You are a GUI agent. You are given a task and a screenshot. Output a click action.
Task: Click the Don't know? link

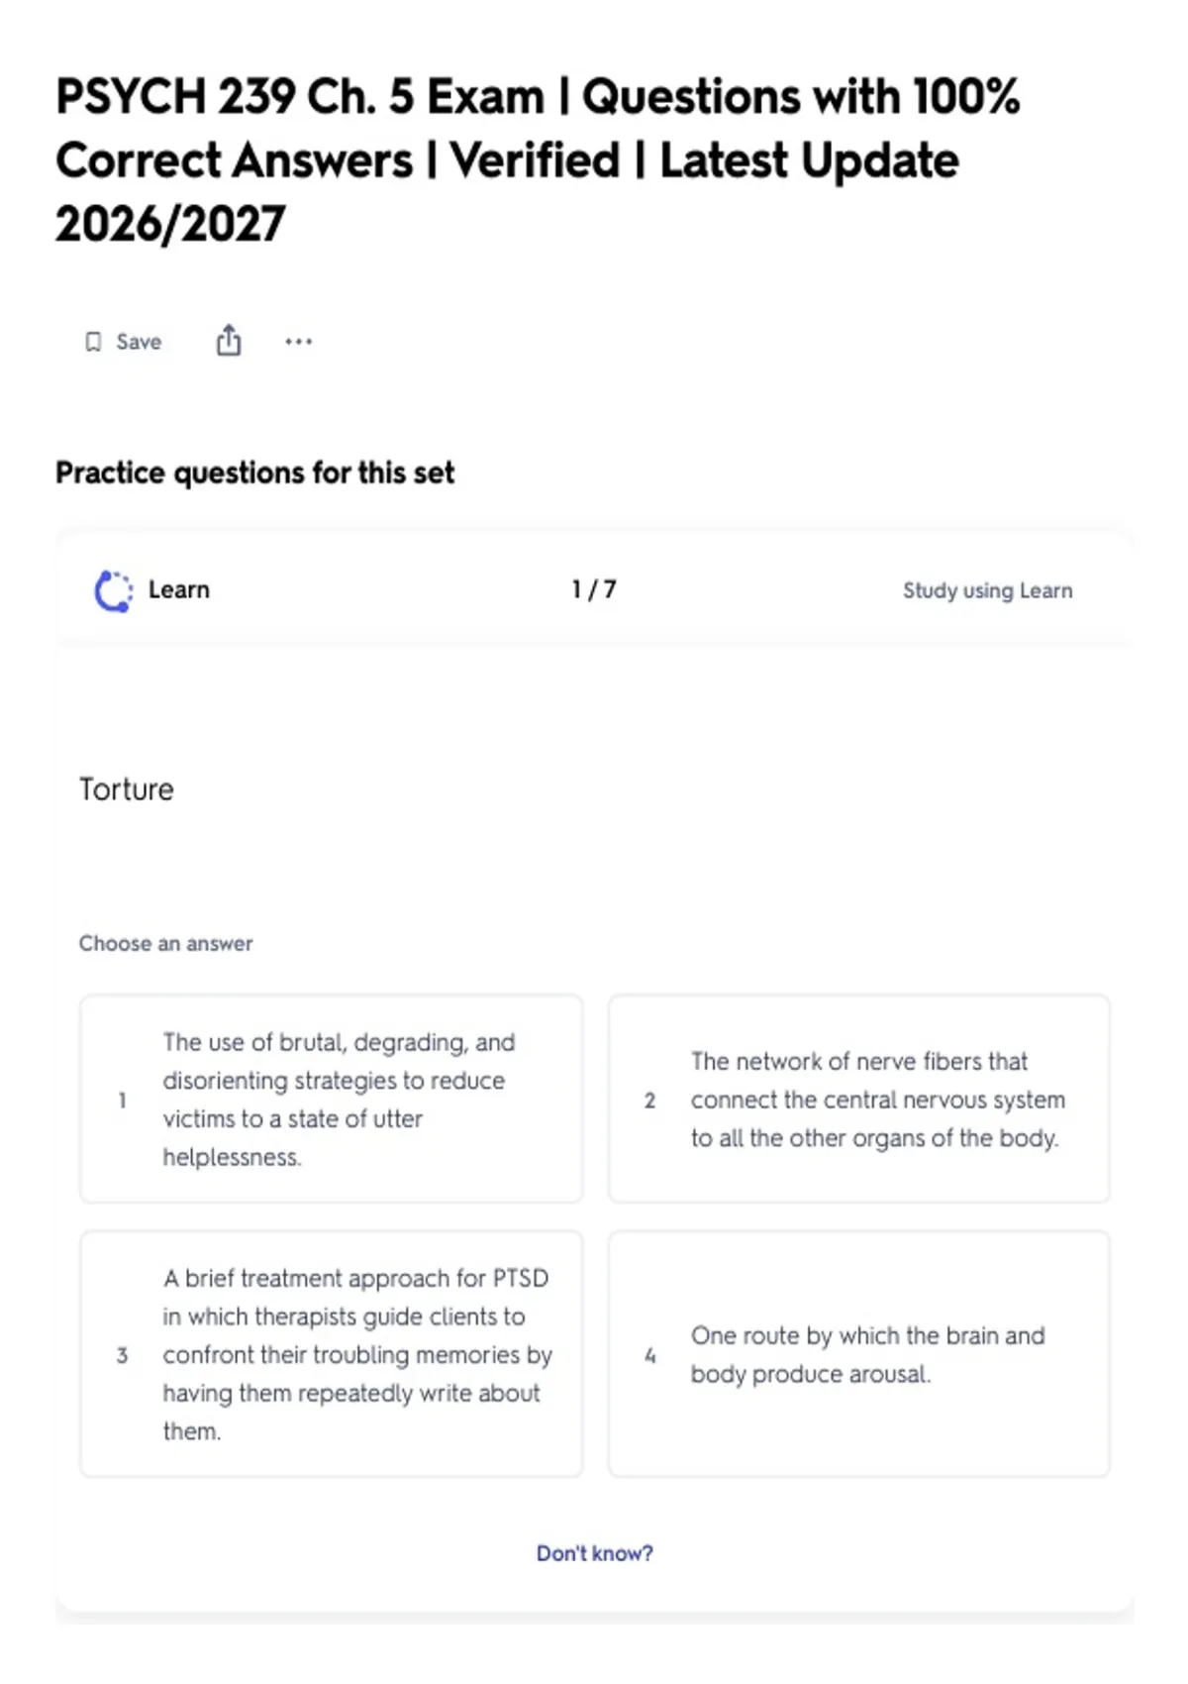pyautogui.click(x=595, y=1553)
